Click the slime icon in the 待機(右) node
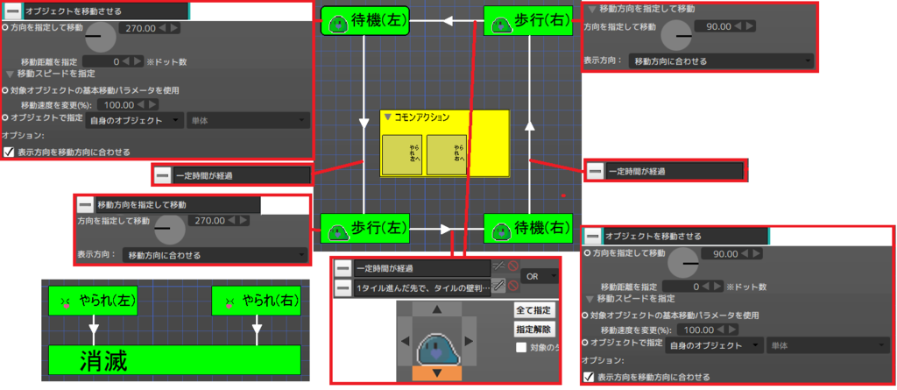The image size is (897, 390). pyautogui.click(x=502, y=230)
